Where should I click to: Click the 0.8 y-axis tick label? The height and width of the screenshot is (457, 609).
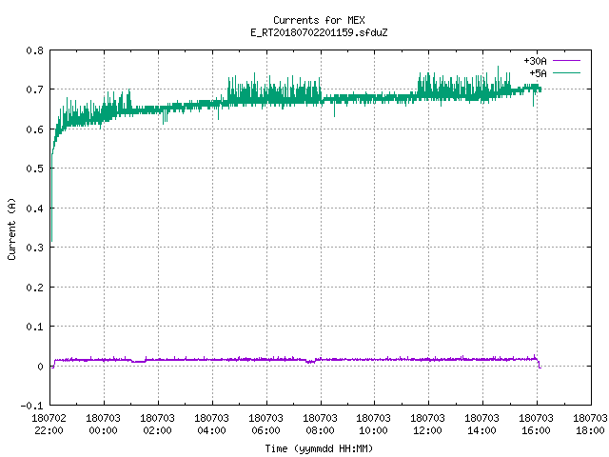click(x=34, y=50)
